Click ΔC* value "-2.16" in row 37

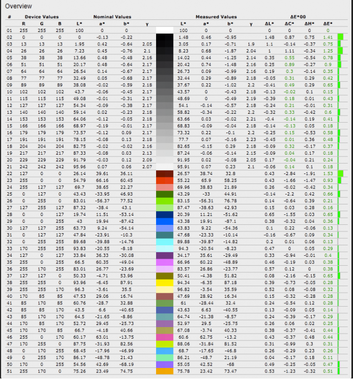pyautogui.click(x=289, y=276)
